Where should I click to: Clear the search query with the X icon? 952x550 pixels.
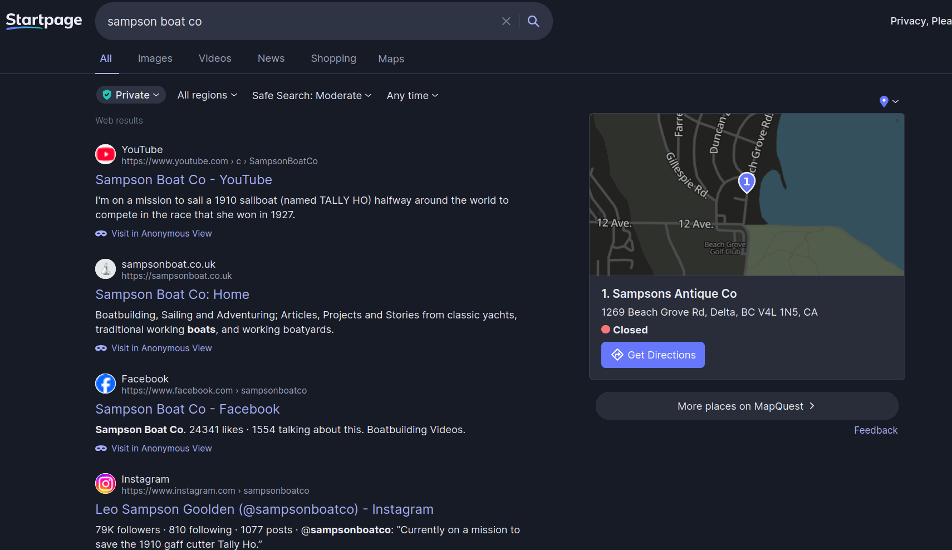[506, 21]
